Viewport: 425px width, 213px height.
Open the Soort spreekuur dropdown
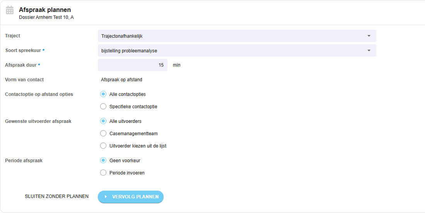coord(237,50)
